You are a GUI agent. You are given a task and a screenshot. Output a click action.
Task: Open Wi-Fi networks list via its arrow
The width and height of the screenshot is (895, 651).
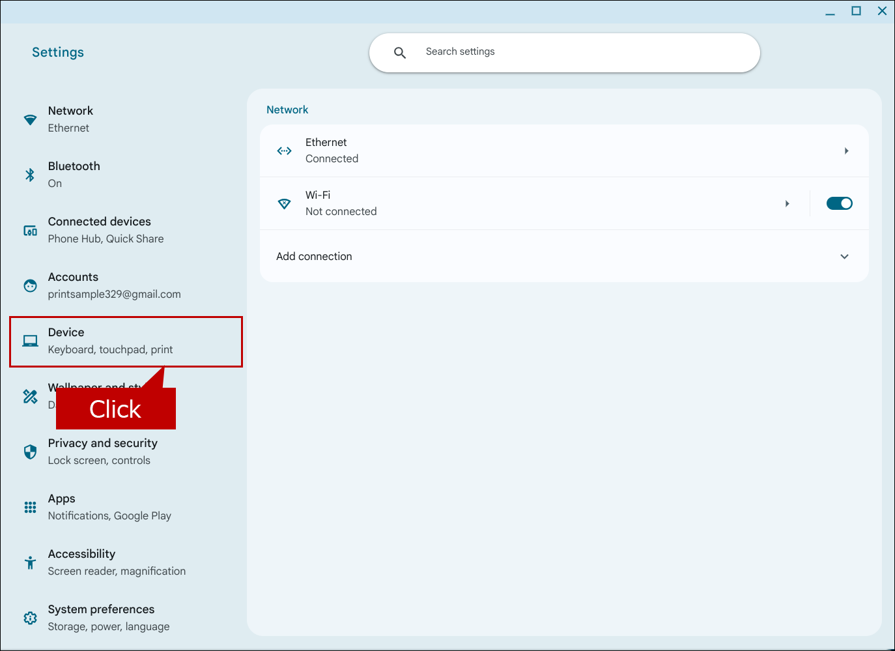click(x=787, y=203)
